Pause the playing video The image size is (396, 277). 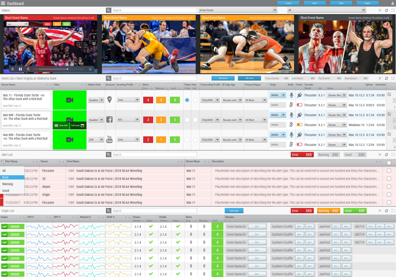(20, 69)
